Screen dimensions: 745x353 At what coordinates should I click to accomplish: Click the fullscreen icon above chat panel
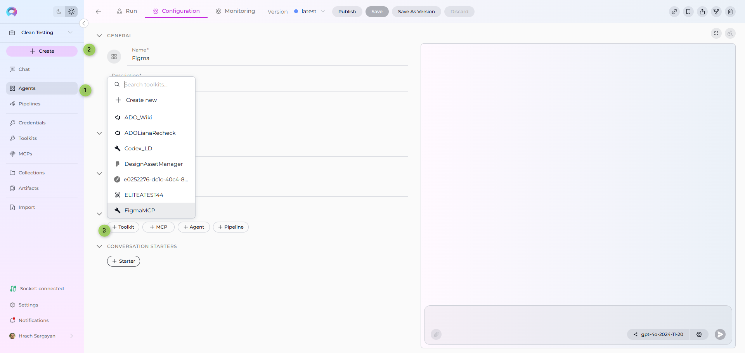716,33
